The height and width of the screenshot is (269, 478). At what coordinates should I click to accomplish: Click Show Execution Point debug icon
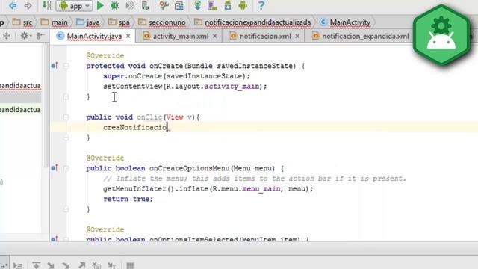18,265
